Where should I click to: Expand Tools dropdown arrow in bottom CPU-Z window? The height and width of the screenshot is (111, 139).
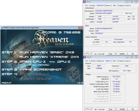[116, 109]
